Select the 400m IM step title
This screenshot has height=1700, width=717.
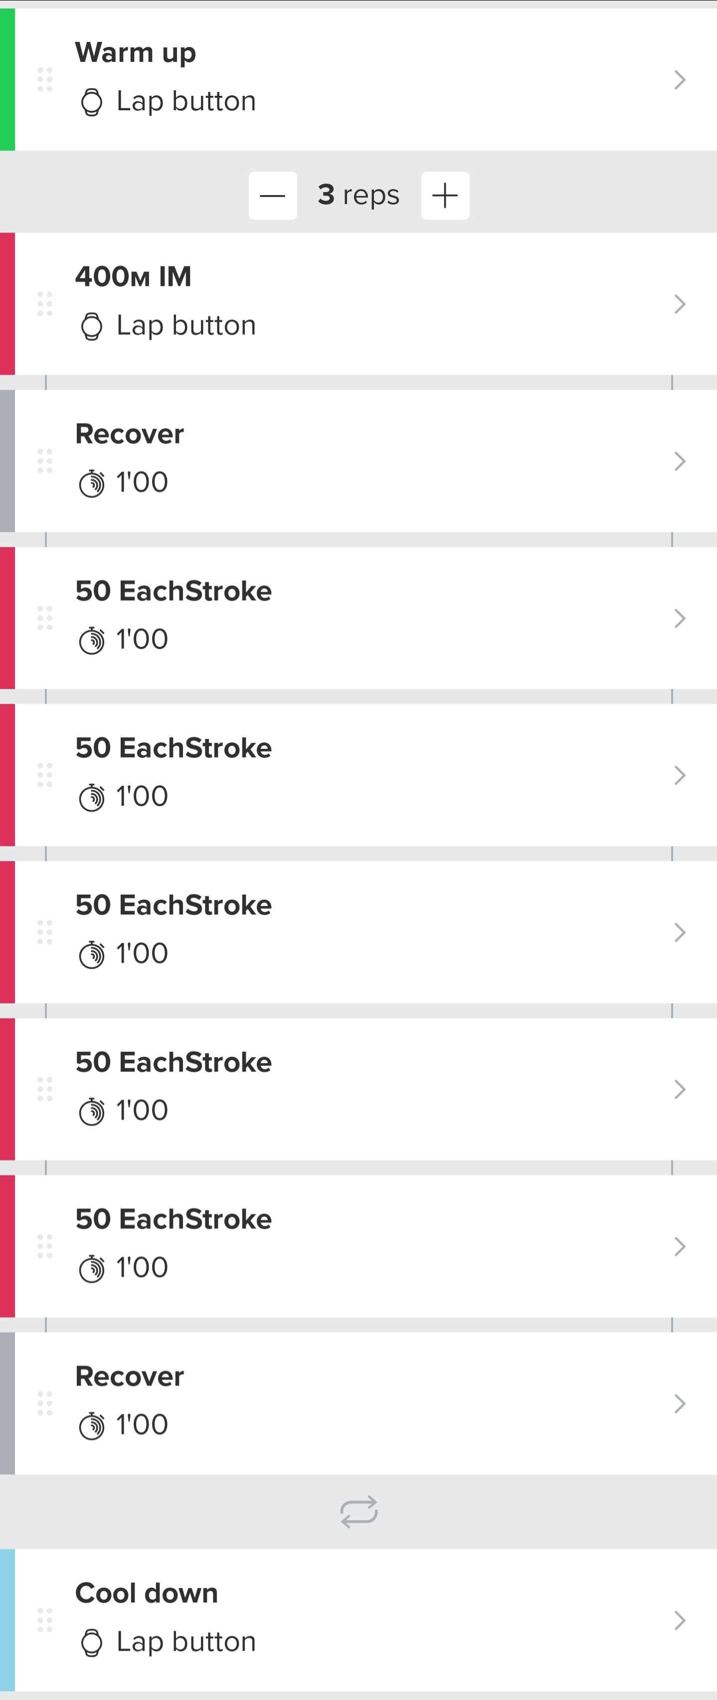[133, 276]
